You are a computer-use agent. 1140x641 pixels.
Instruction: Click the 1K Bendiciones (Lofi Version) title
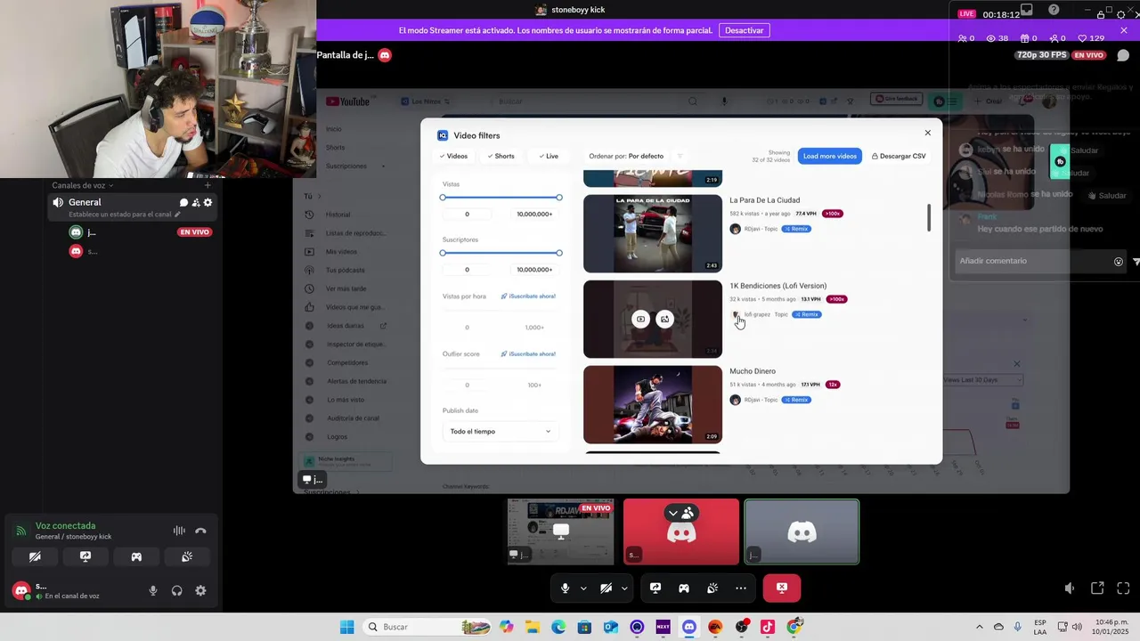pyautogui.click(x=778, y=286)
